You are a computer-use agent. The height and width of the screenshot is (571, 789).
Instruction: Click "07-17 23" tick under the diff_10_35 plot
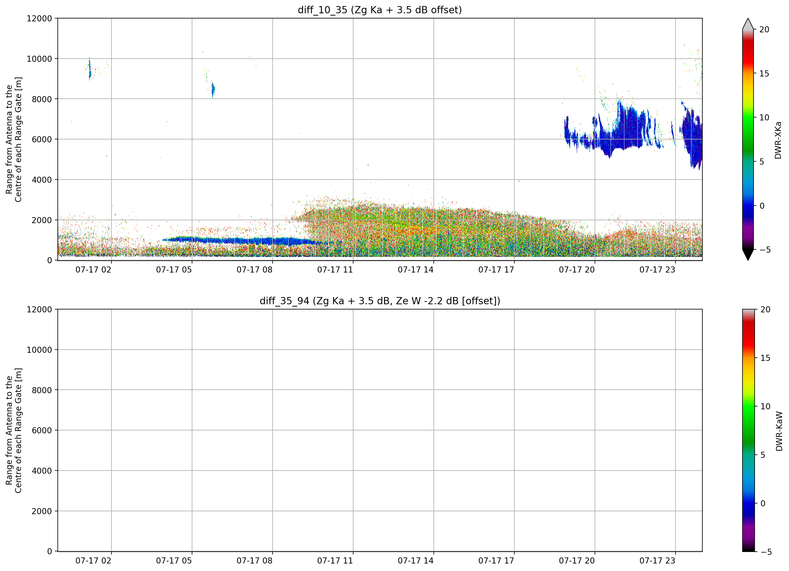click(657, 270)
